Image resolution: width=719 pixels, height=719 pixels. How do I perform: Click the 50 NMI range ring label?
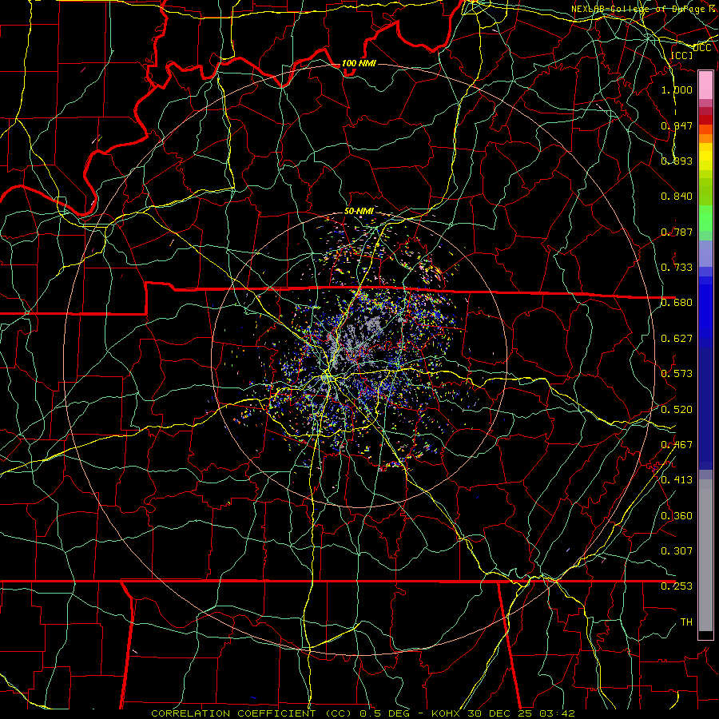click(x=359, y=211)
